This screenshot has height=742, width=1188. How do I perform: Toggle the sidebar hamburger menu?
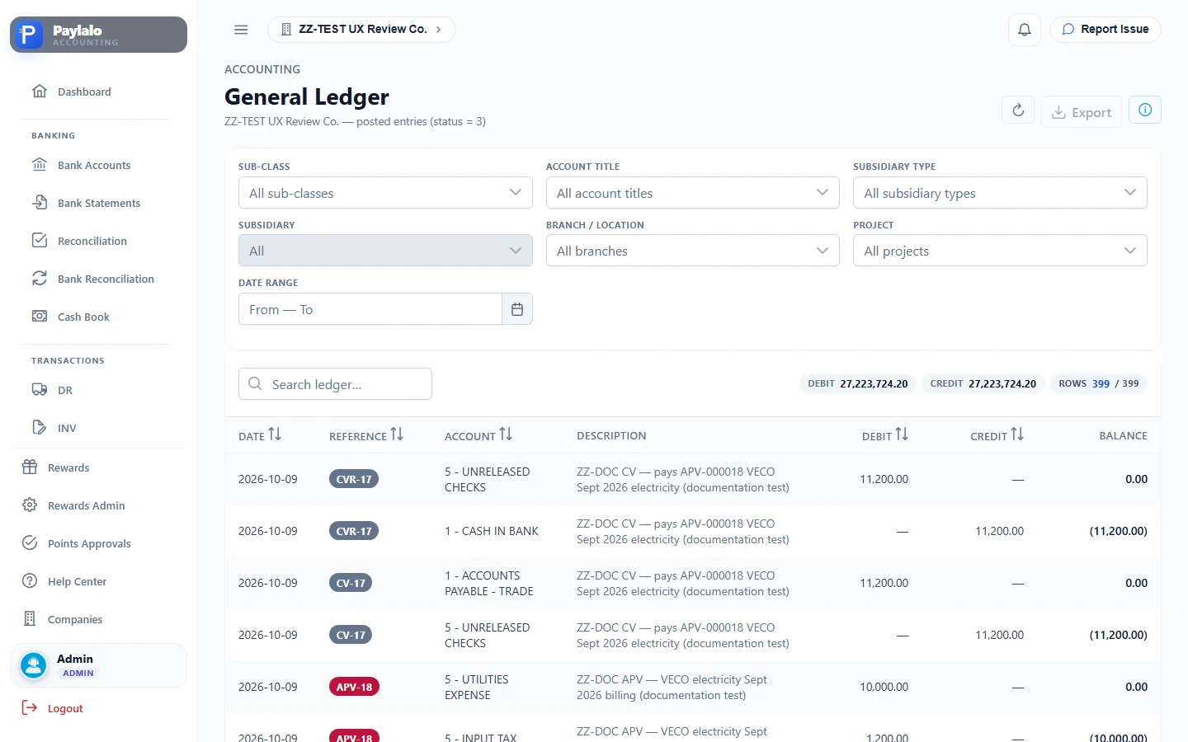click(241, 30)
